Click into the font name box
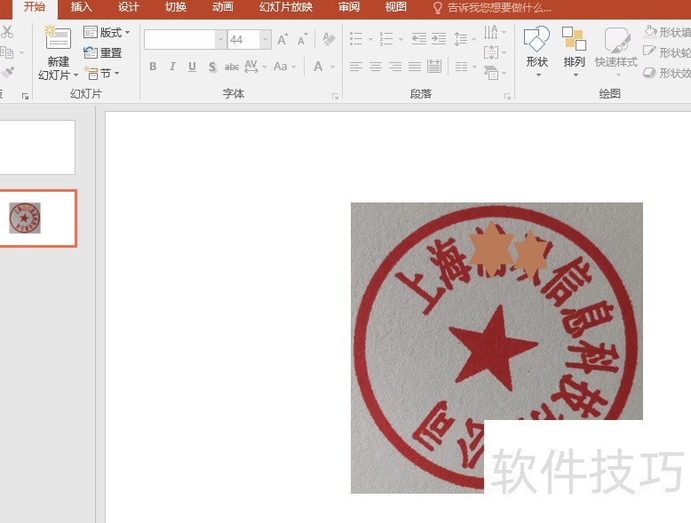 [x=179, y=40]
